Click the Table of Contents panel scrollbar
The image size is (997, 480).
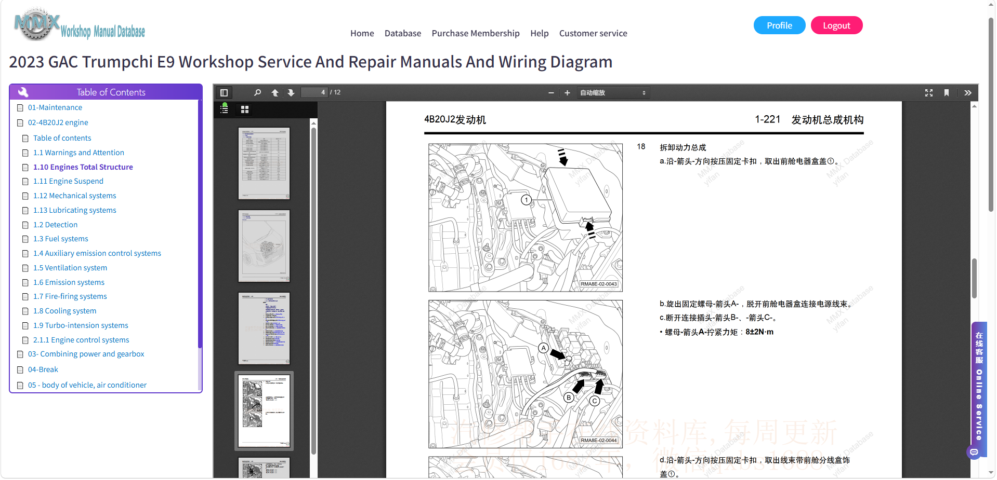[200, 223]
